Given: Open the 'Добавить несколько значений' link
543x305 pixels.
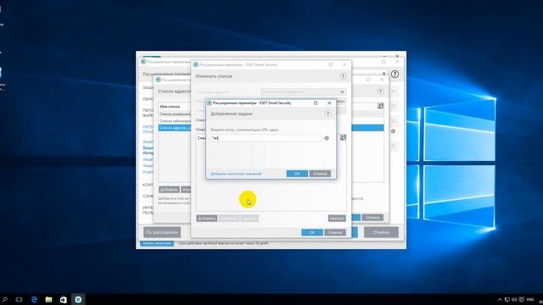Looking at the screenshot, I should (236, 174).
